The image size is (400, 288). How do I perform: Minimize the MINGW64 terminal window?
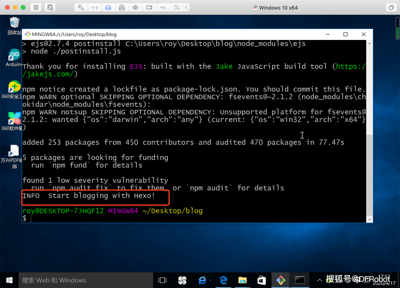point(328,34)
